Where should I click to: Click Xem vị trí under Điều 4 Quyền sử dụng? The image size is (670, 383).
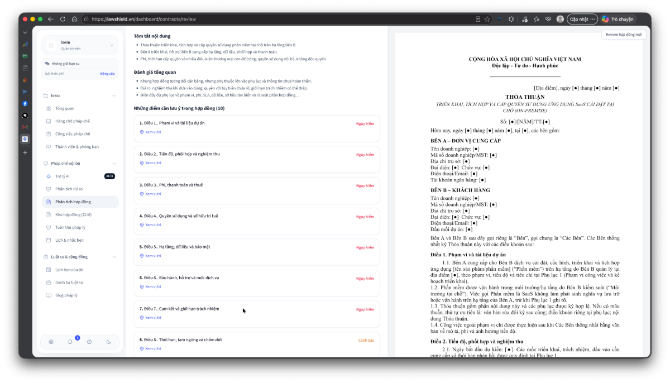(x=150, y=225)
